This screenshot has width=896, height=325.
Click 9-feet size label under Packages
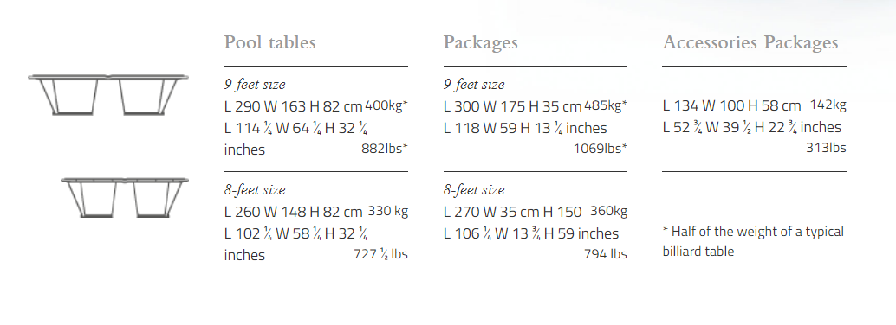tap(474, 85)
